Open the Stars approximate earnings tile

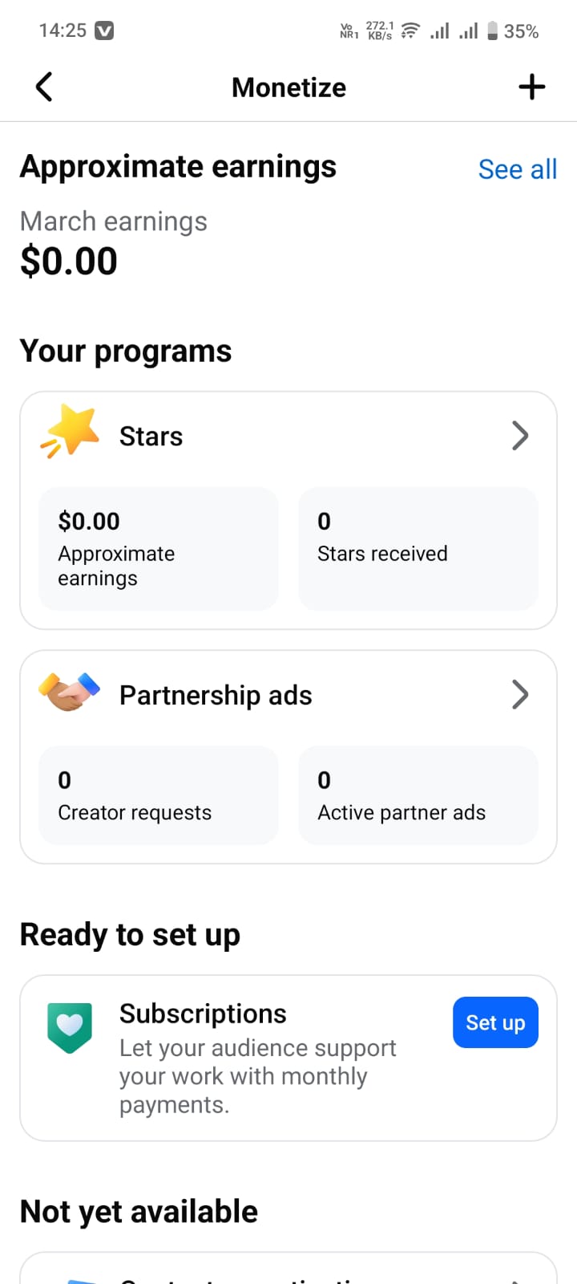[x=159, y=549]
